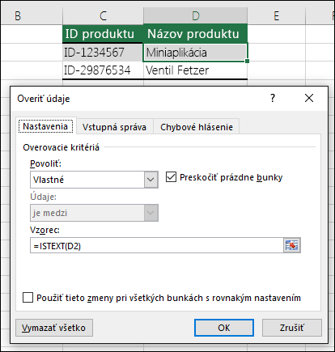Click the Vzorec formula input field
Image resolution: width=335 pixels, height=352 pixels.
pos(157,245)
